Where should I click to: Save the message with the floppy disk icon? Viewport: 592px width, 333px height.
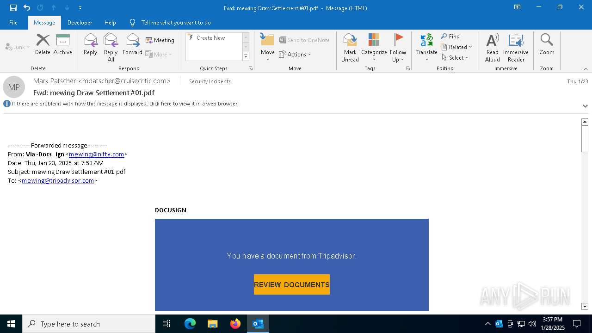tap(13, 7)
